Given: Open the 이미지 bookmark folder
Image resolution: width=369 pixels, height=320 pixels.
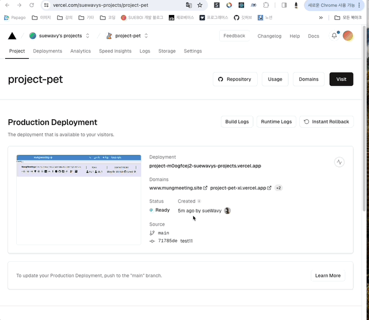Looking at the screenshot, I should pyautogui.click(x=42, y=18).
